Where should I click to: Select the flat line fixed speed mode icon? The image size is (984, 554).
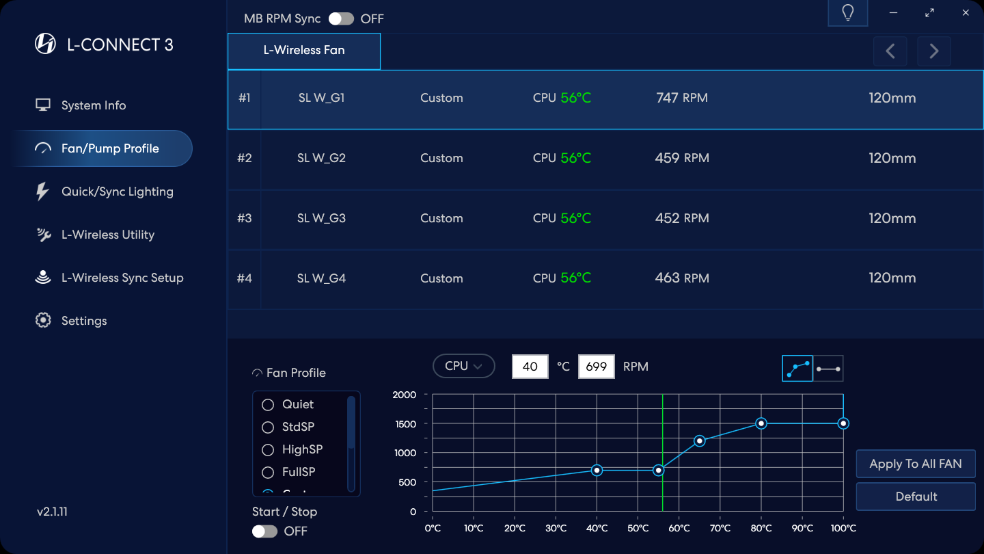(x=828, y=369)
